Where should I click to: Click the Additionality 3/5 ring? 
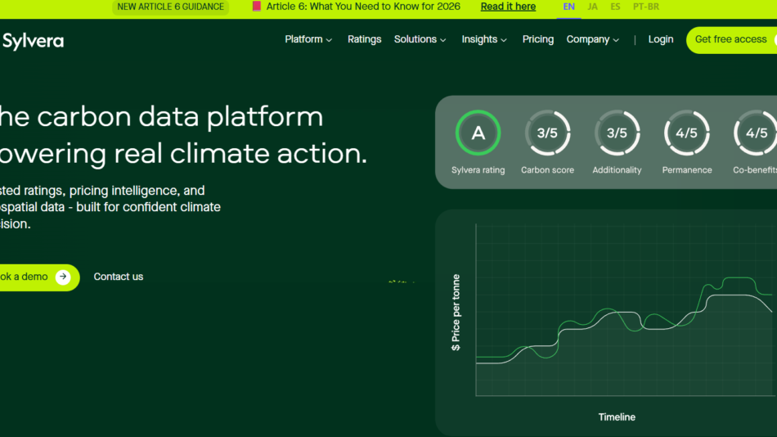coord(617,133)
